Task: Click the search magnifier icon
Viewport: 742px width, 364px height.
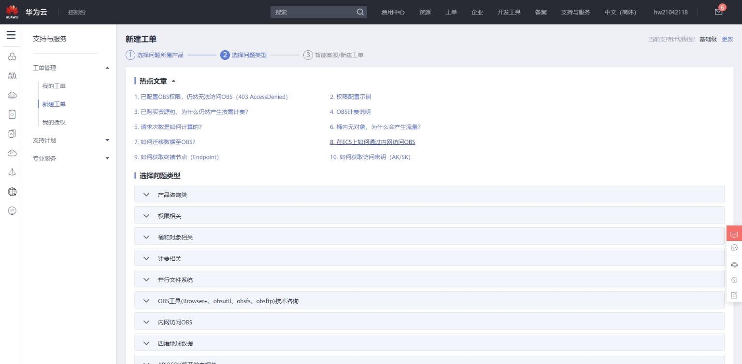Action: click(x=360, y=12)
